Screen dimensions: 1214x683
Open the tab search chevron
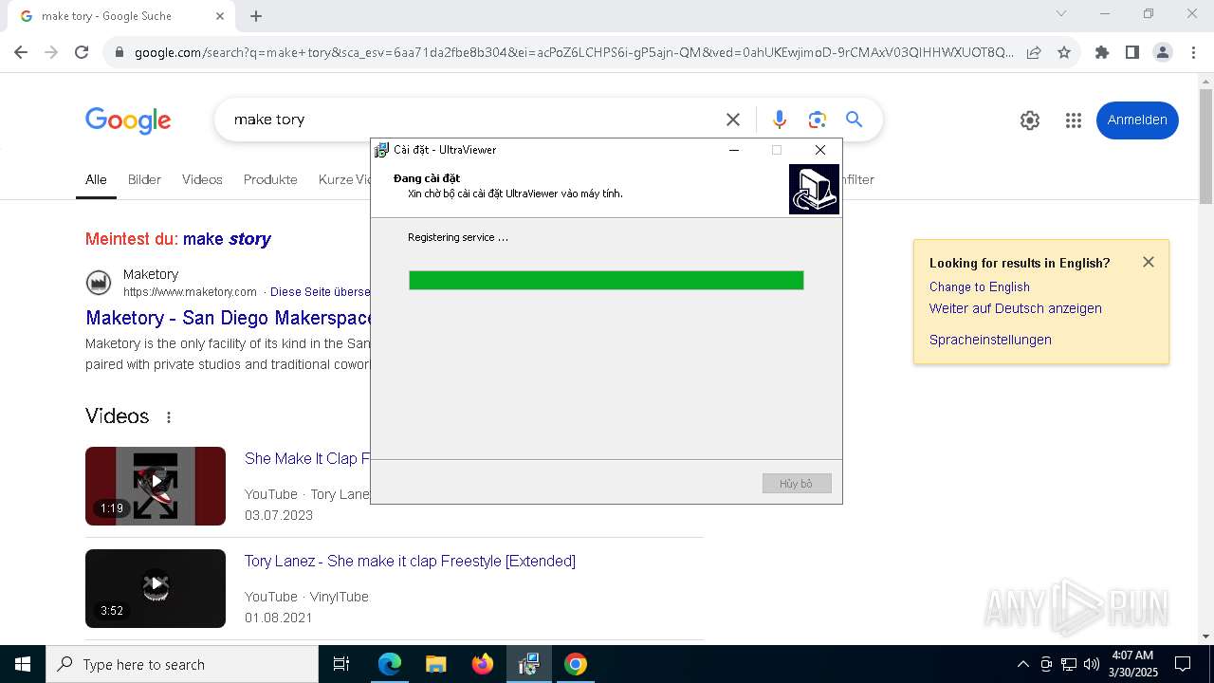point(1061,13)
